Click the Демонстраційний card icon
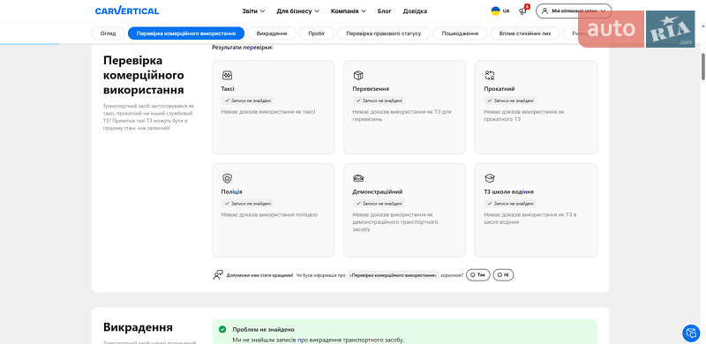Screen dimensions: 706x344 click(x=358, y=178)
